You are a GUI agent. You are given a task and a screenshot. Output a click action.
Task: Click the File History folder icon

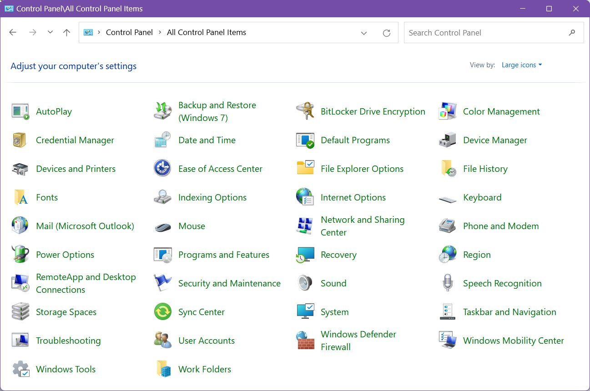(448, 169)
